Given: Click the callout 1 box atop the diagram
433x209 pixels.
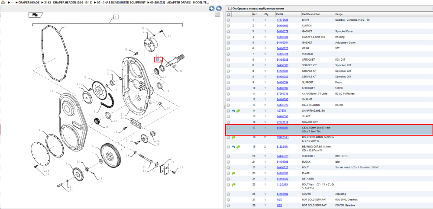Looking at the screenshot, I should tap(116, 17).
